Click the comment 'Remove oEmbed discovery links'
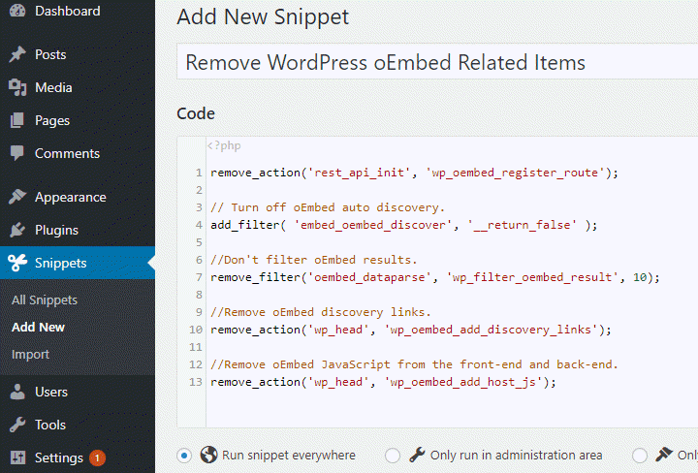The height and width of the screenshot is (473, 698). click(321, 312)
